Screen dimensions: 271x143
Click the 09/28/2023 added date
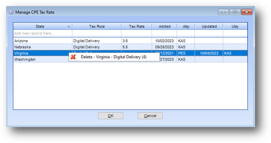pos(164,47)
